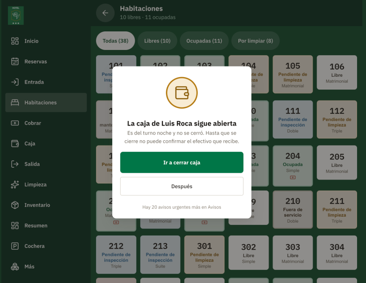Open room 112 pending cleaning card

click(x=337, y=120)
